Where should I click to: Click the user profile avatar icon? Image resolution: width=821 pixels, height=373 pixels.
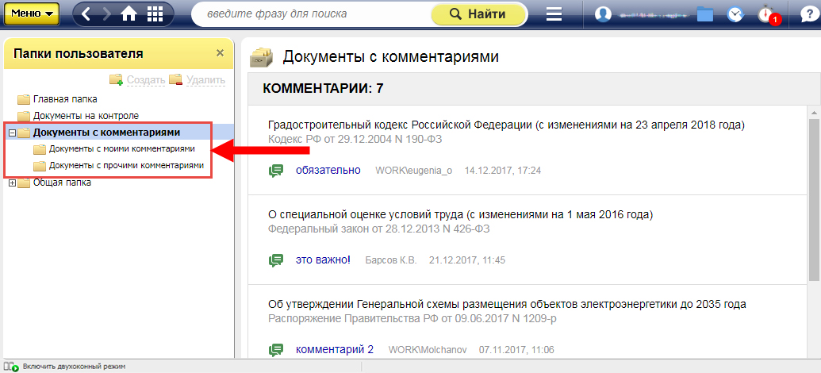tap(604, 14)
